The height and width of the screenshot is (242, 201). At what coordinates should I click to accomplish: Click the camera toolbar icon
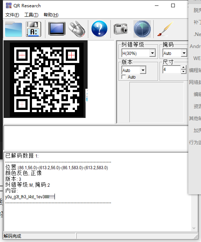(x=121, y=29)
